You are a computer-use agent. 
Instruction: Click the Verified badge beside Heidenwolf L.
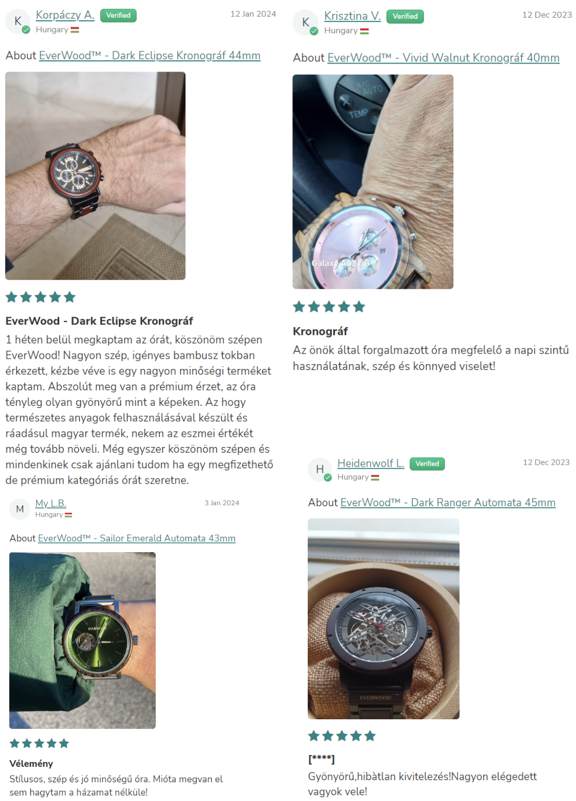coord(427,464)
